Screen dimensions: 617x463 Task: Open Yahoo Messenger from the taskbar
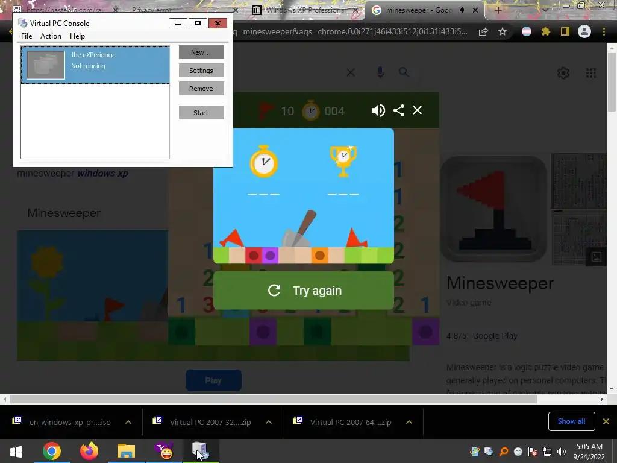pyautogui.click(x=164, y=451)
